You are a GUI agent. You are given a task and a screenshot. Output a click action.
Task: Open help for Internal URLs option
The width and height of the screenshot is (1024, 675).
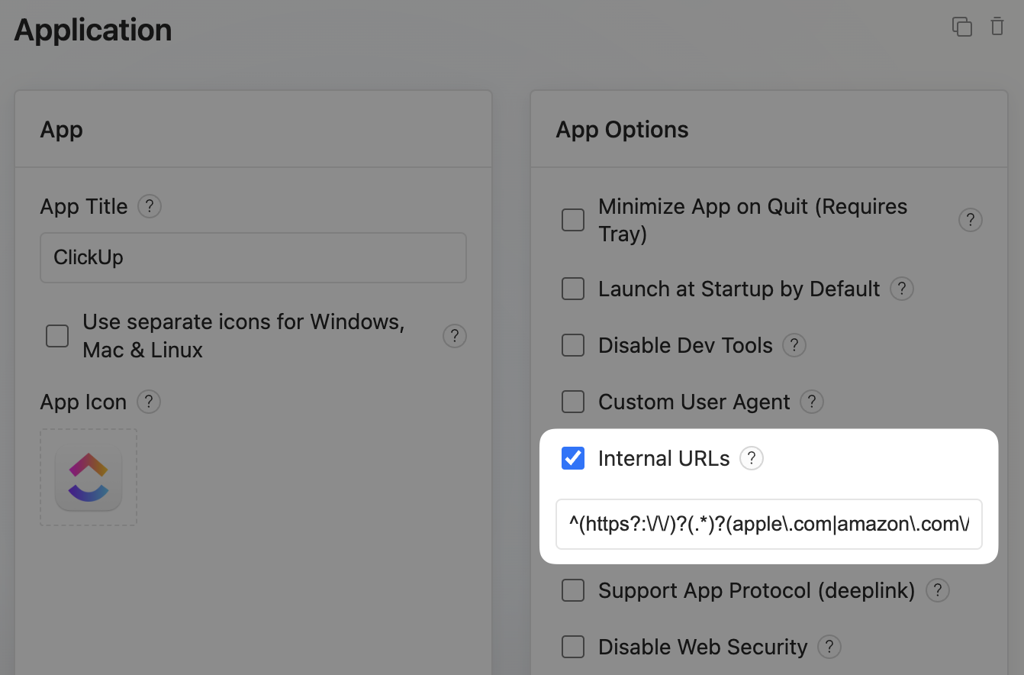click(x=752, y=458)
